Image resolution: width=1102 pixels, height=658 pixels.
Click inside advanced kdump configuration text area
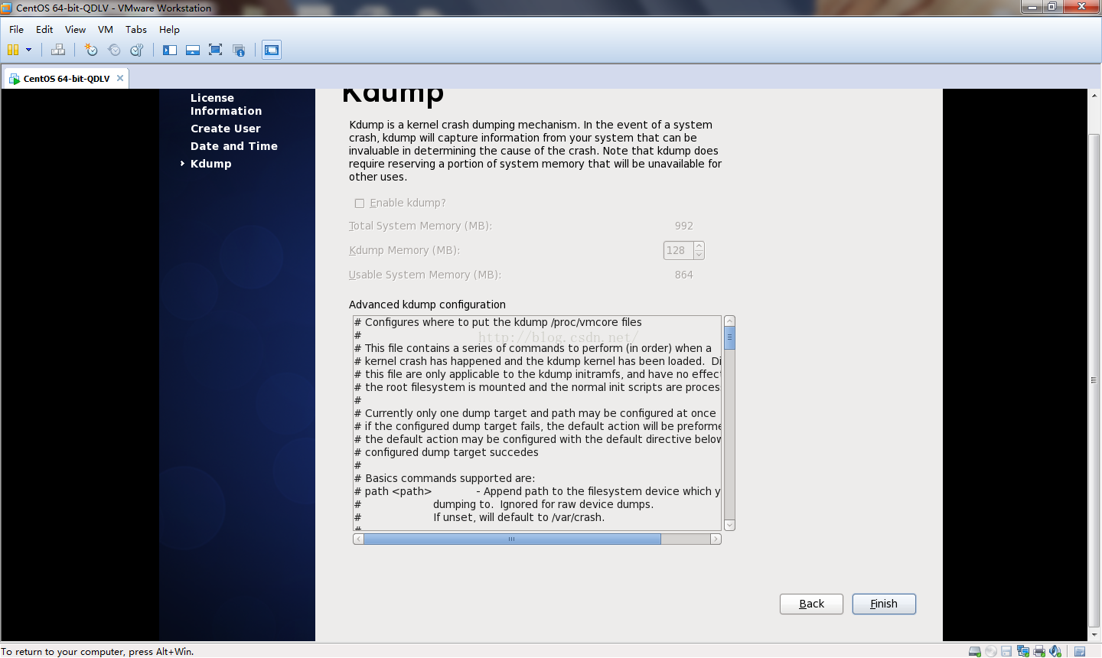click(x=537, y=422)
